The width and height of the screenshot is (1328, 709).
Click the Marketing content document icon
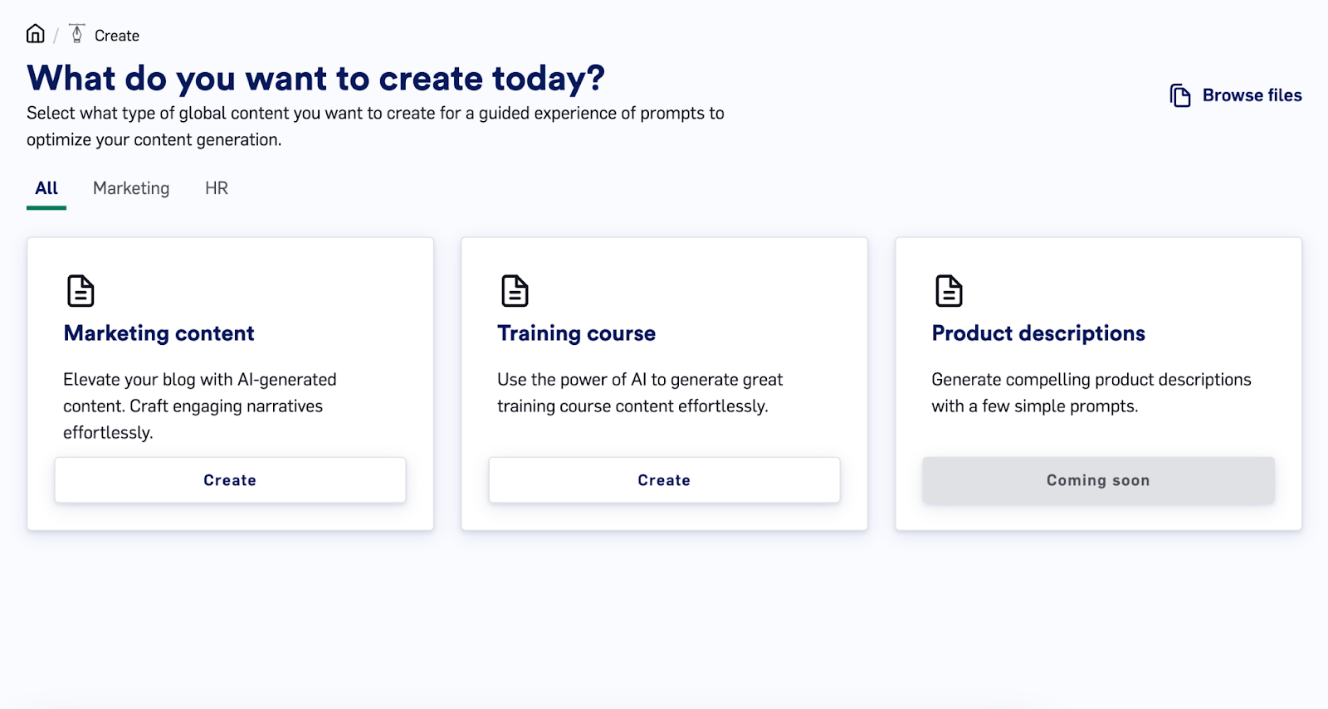click(81, 291)
